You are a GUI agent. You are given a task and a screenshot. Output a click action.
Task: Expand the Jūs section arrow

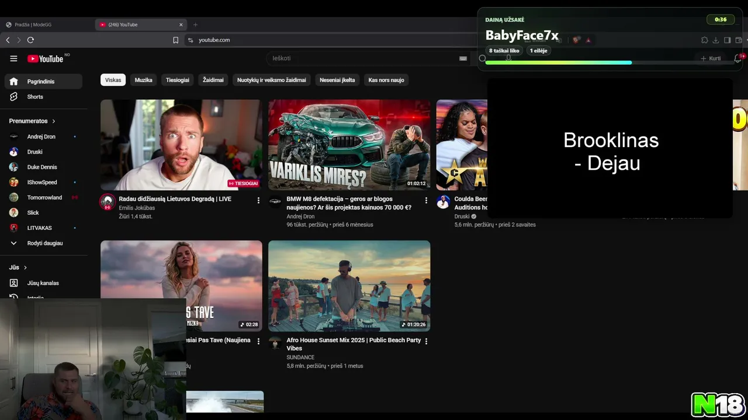point(25,268)
